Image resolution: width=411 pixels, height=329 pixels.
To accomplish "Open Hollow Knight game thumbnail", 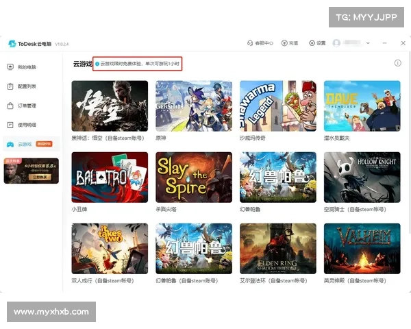I will tap(362, 178).
